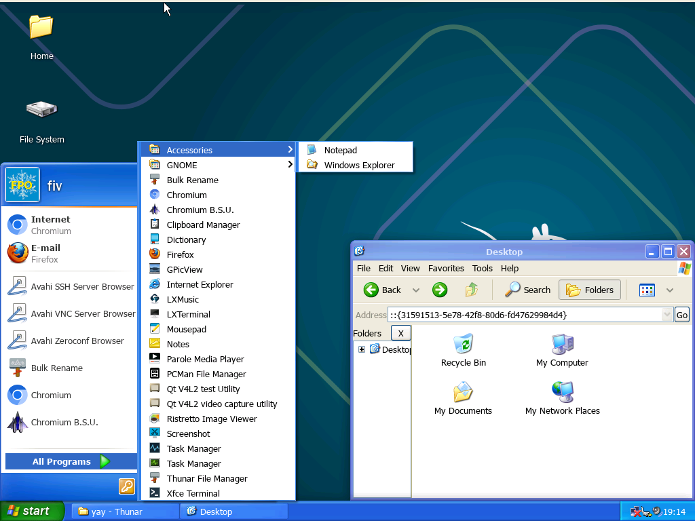Select Notepad from Accessories submenu
Image resolution: width=695 pixels, height=521 pixels.
(x=340, y=150)
